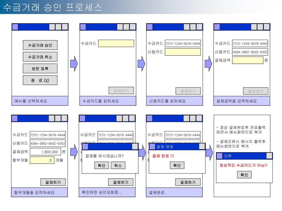Screen dimensions: 282x211
Task: Click lavender icon in 오류 dialog title
Action: pyautogui.click(x=219, y=156)
